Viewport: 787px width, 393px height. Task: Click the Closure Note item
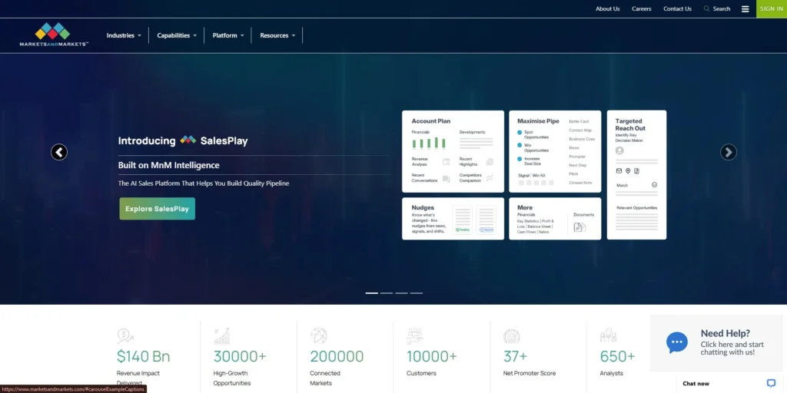[x=580, y=183]
